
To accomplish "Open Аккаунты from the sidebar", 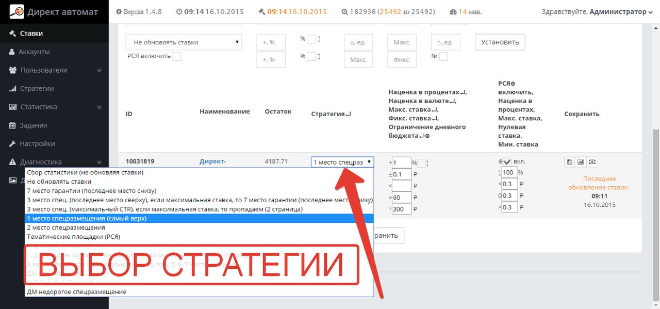I will click(34, 52).
